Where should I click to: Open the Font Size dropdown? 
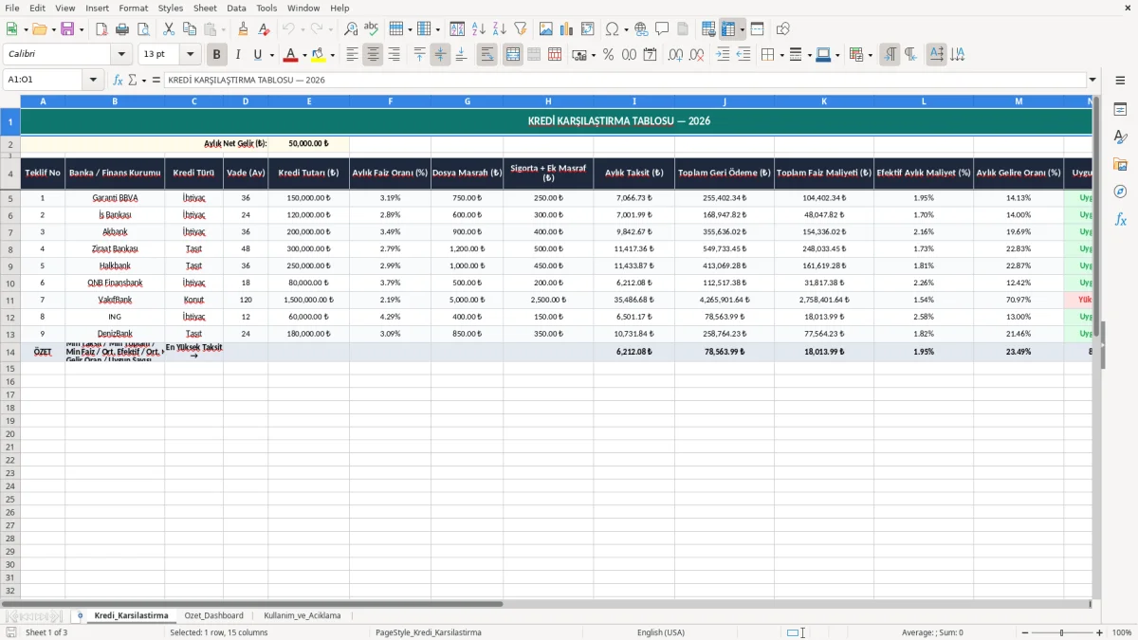[x=191, y=55]
